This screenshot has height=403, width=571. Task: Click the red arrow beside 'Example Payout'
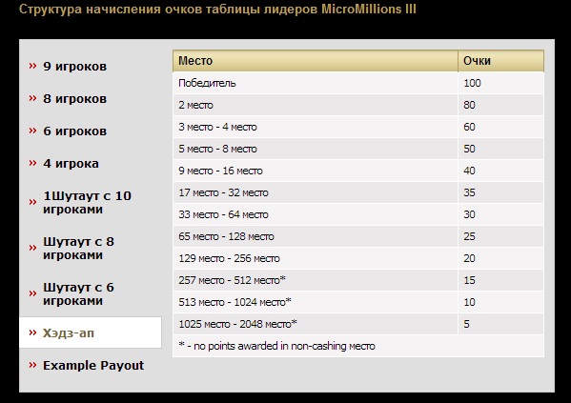coord(32,365)
